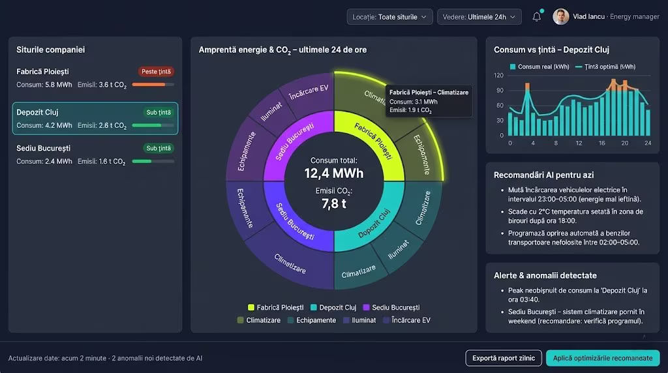
Task: Apply recommended optimizations with Aplică button
Action: (602, 358)
